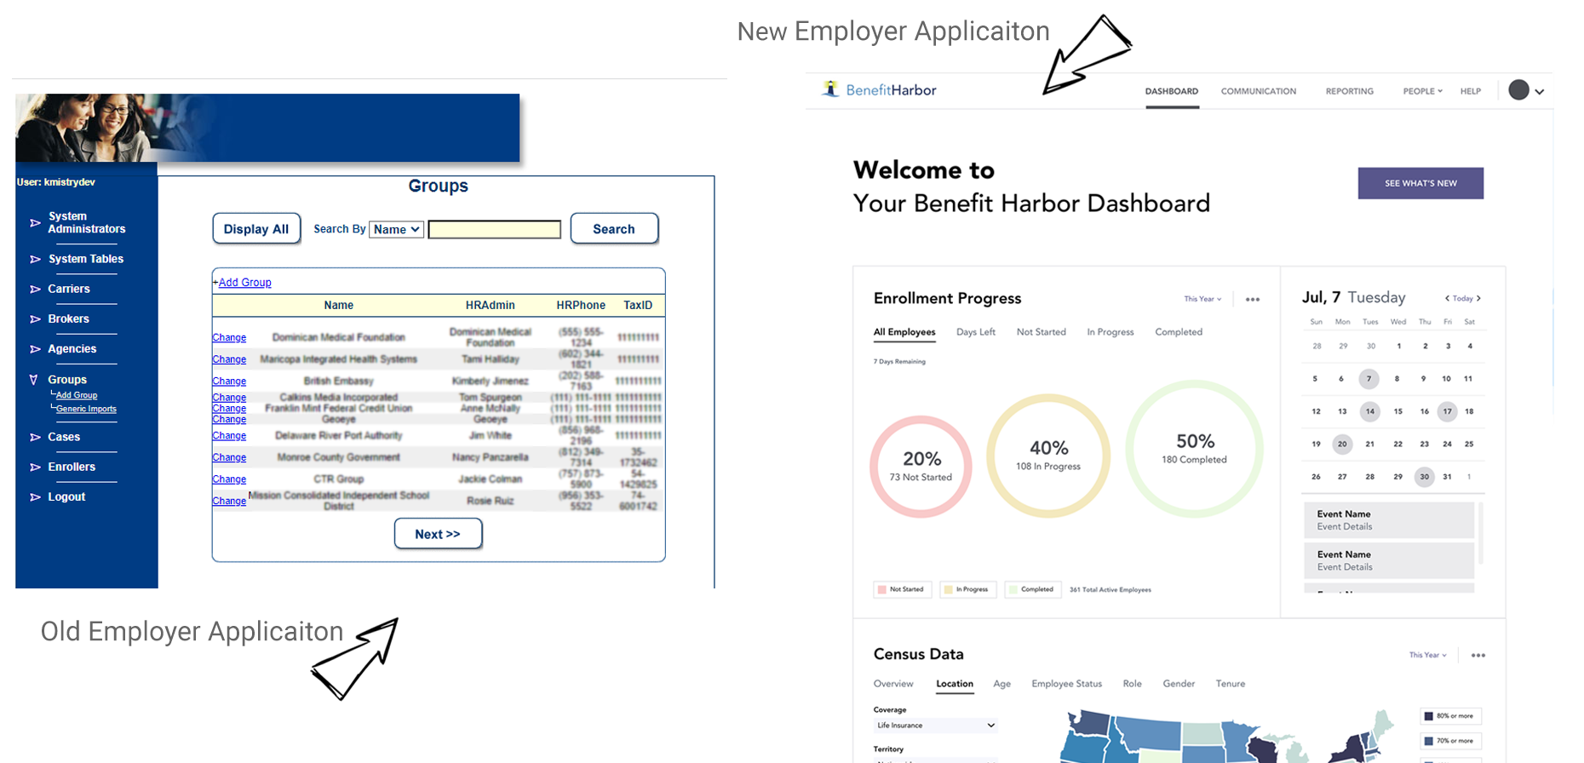Click the Cases arrow icon
Screen dimensions: 1584x763
coord(35,437)
